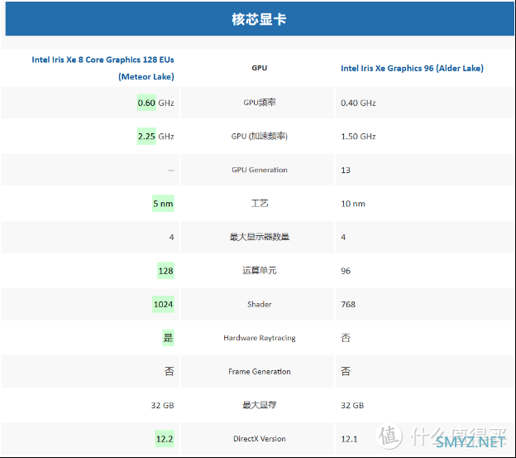Click the 5 nm process value
The height and width of the screenshot is (458, 516).
click(163, 204)
